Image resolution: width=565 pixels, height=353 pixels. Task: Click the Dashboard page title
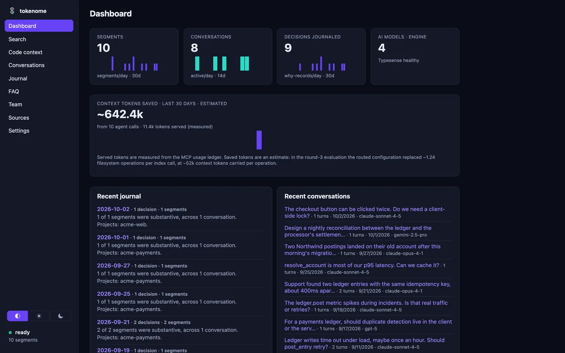tap(111, 14)
